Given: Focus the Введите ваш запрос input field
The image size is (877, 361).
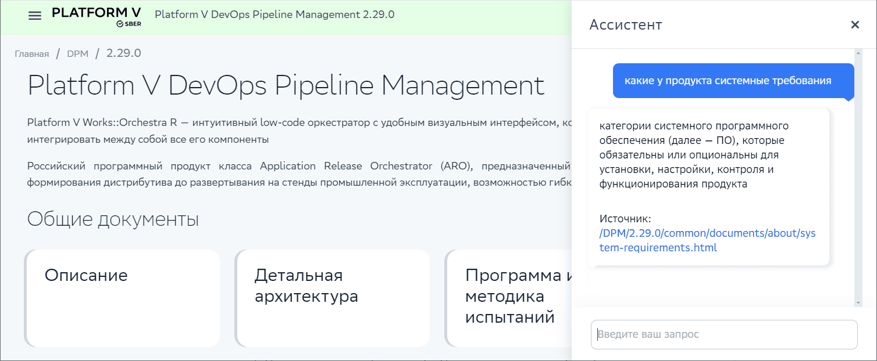Looking at the screenshot, I should (723, 334).
